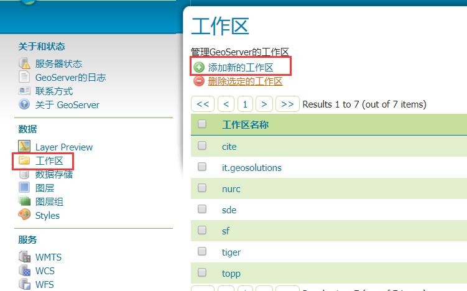
Task: Open the sf workspace link
Action: point(226,231)
